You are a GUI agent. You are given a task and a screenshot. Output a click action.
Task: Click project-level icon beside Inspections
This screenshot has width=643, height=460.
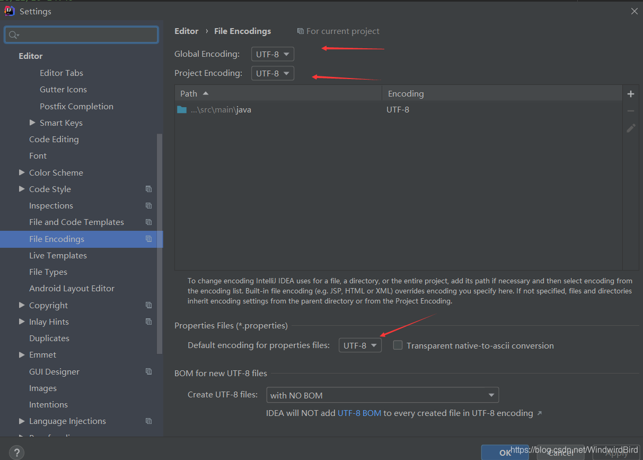tap(148, 205)
